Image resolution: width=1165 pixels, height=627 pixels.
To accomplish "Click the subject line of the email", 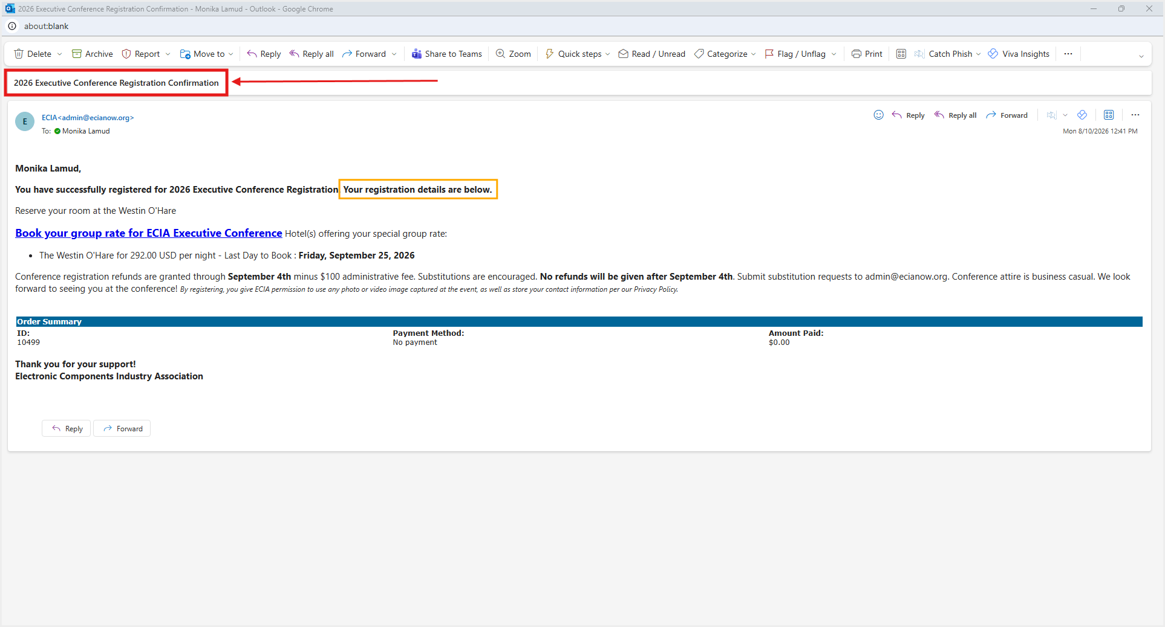I will click(116, 83).
